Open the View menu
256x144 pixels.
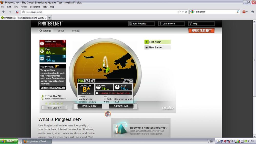[x=16, y=7]
